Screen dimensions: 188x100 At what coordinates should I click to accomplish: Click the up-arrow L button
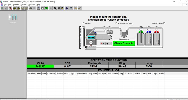point(108,44)
